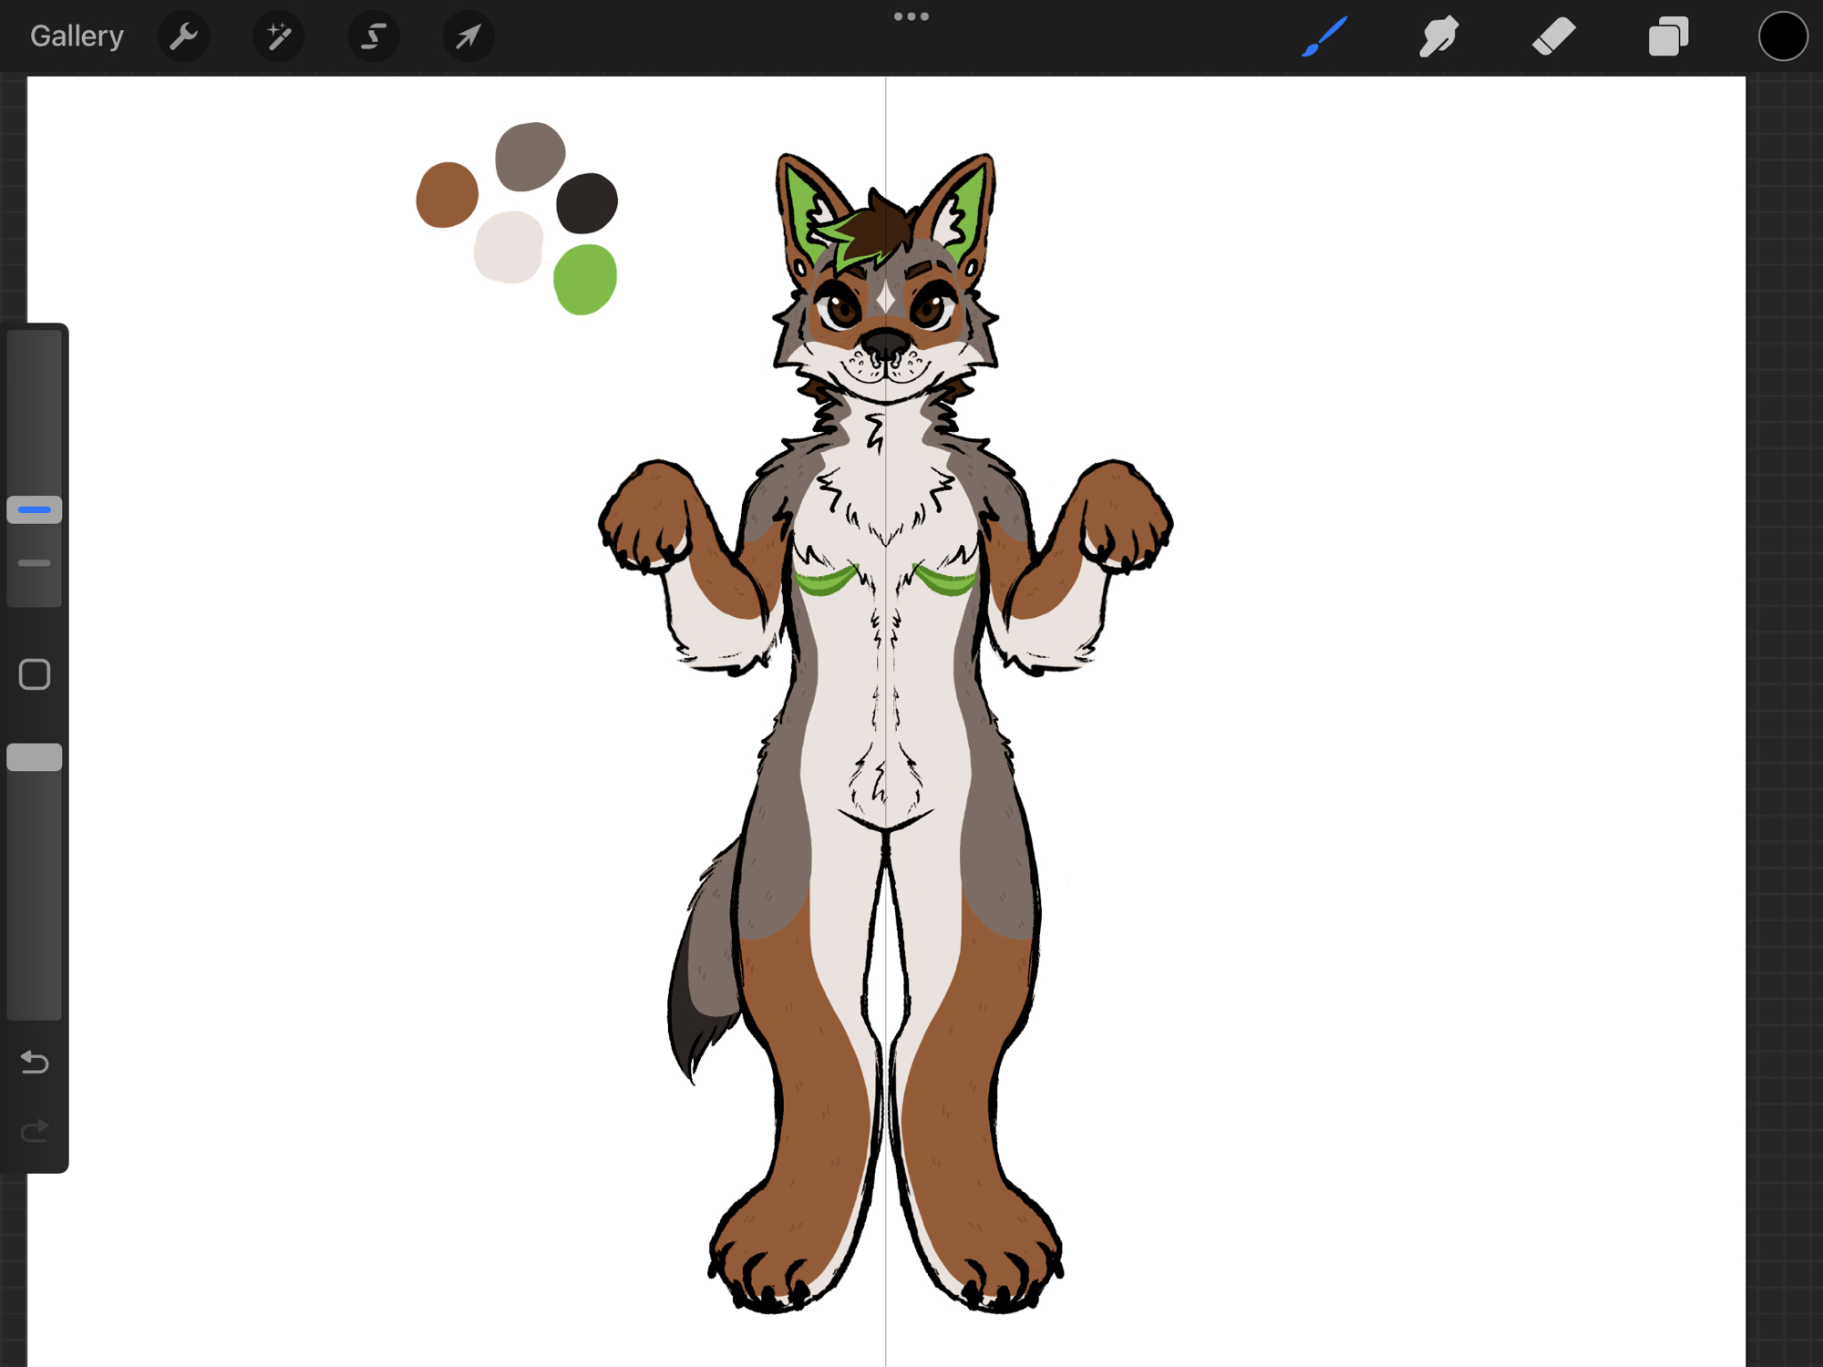The height and width of the screenshot is (1367, 1823).
Task: Click the brown palette blob on canvas
Action: tap(447, 195)
